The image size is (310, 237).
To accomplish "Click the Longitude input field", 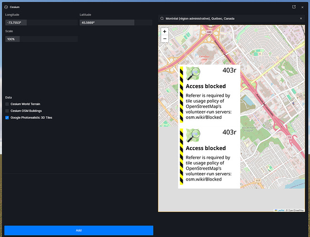I will [41, 23].
